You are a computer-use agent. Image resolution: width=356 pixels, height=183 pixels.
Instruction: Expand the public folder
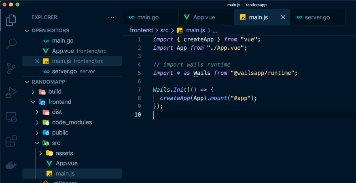(37, 133)
